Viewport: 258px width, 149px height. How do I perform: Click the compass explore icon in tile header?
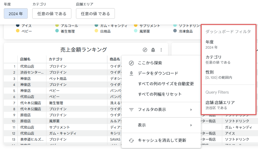click(x=145, y=50)
